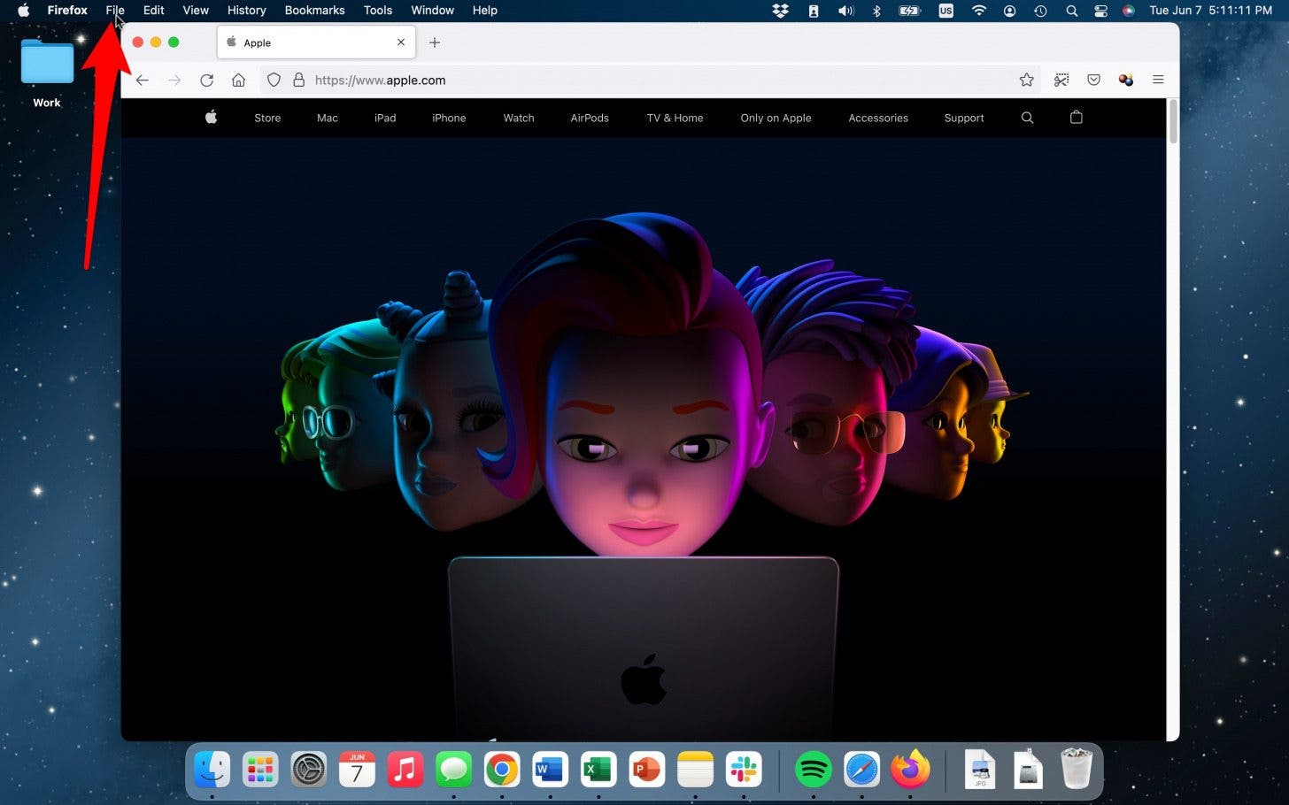Open the Mac link in site navigation

coord(328,118)
